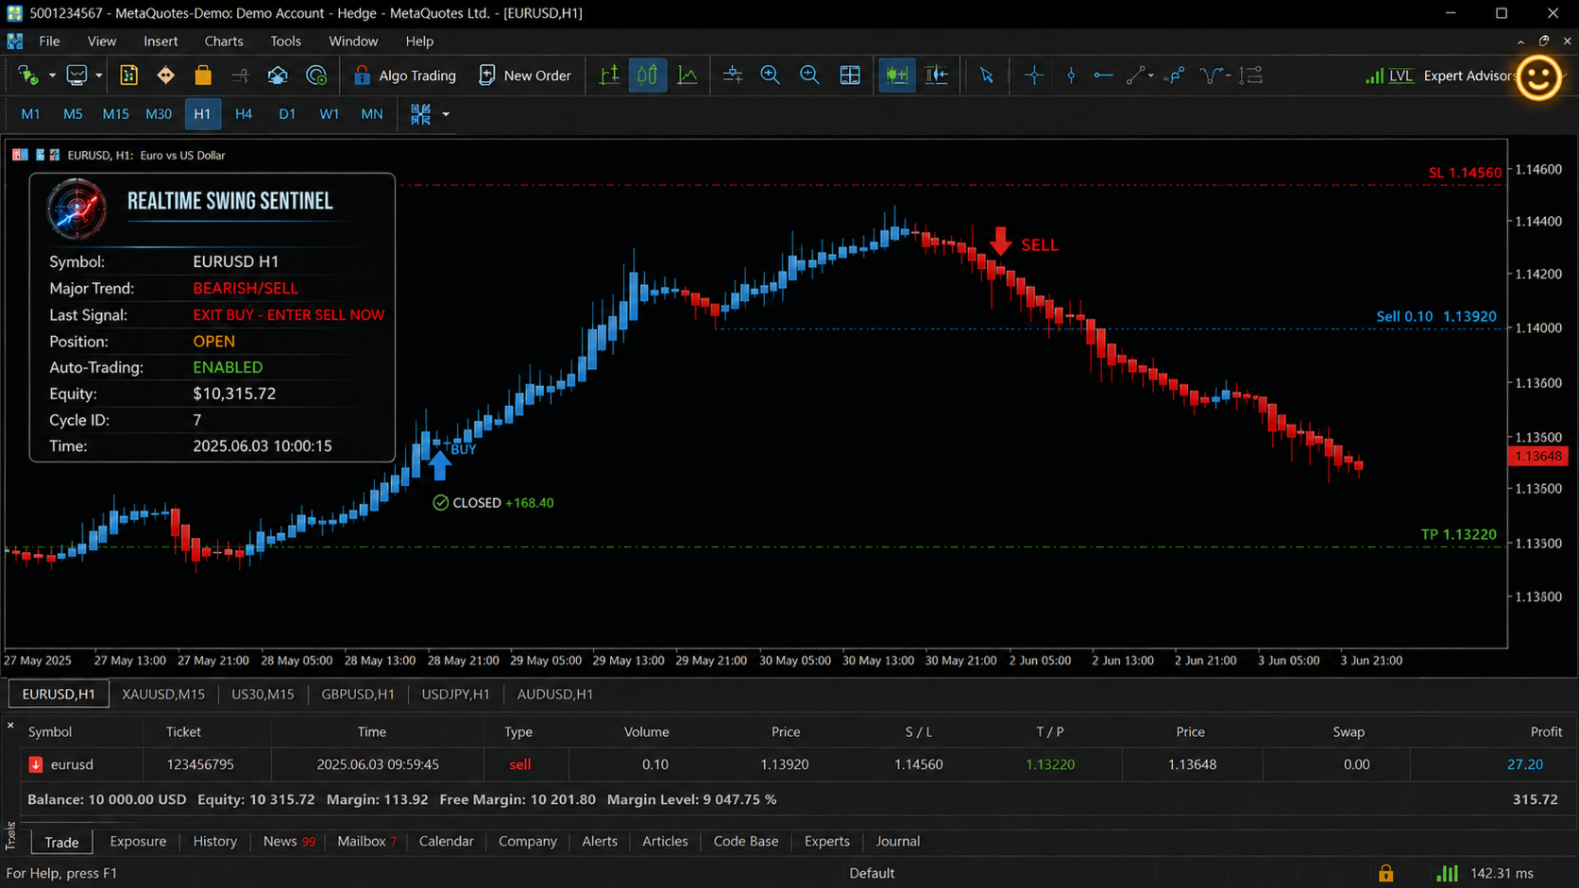
Task: Switch to the History tab
Action: click(215, 841)
